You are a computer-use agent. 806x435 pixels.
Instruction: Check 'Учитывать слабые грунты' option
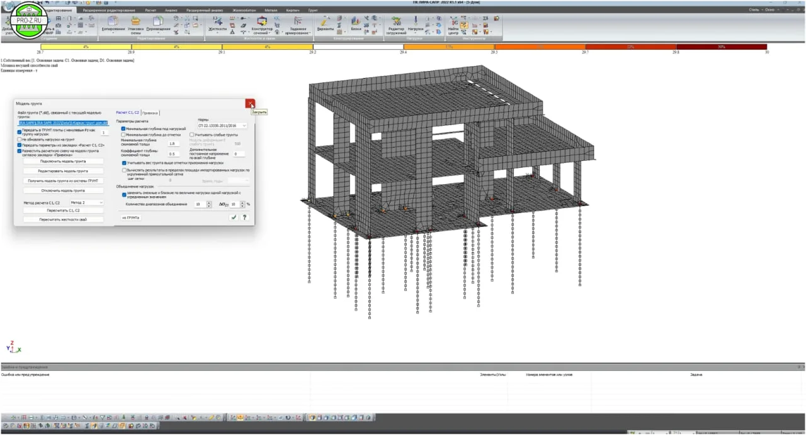(x=192, y=135)
